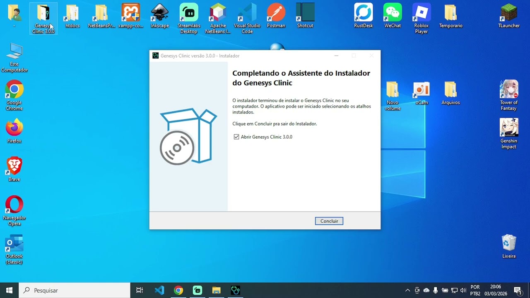Click the microphone tray icon
Image resolution: width=530 pixels, height=298 pixels.
click(x=436, y=291)
